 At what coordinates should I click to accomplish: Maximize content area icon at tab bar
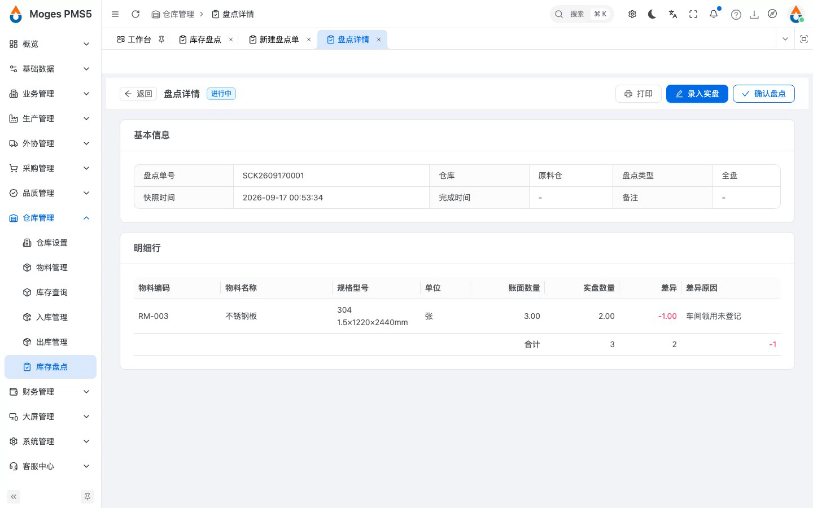(804, 39)
